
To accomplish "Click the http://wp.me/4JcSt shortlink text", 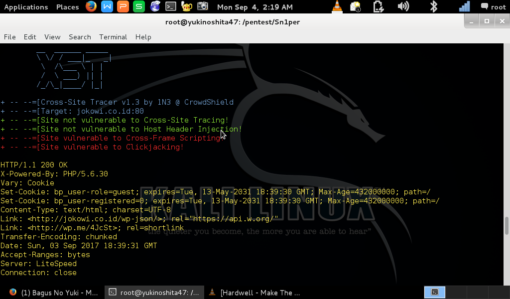I will coord(74,228).
